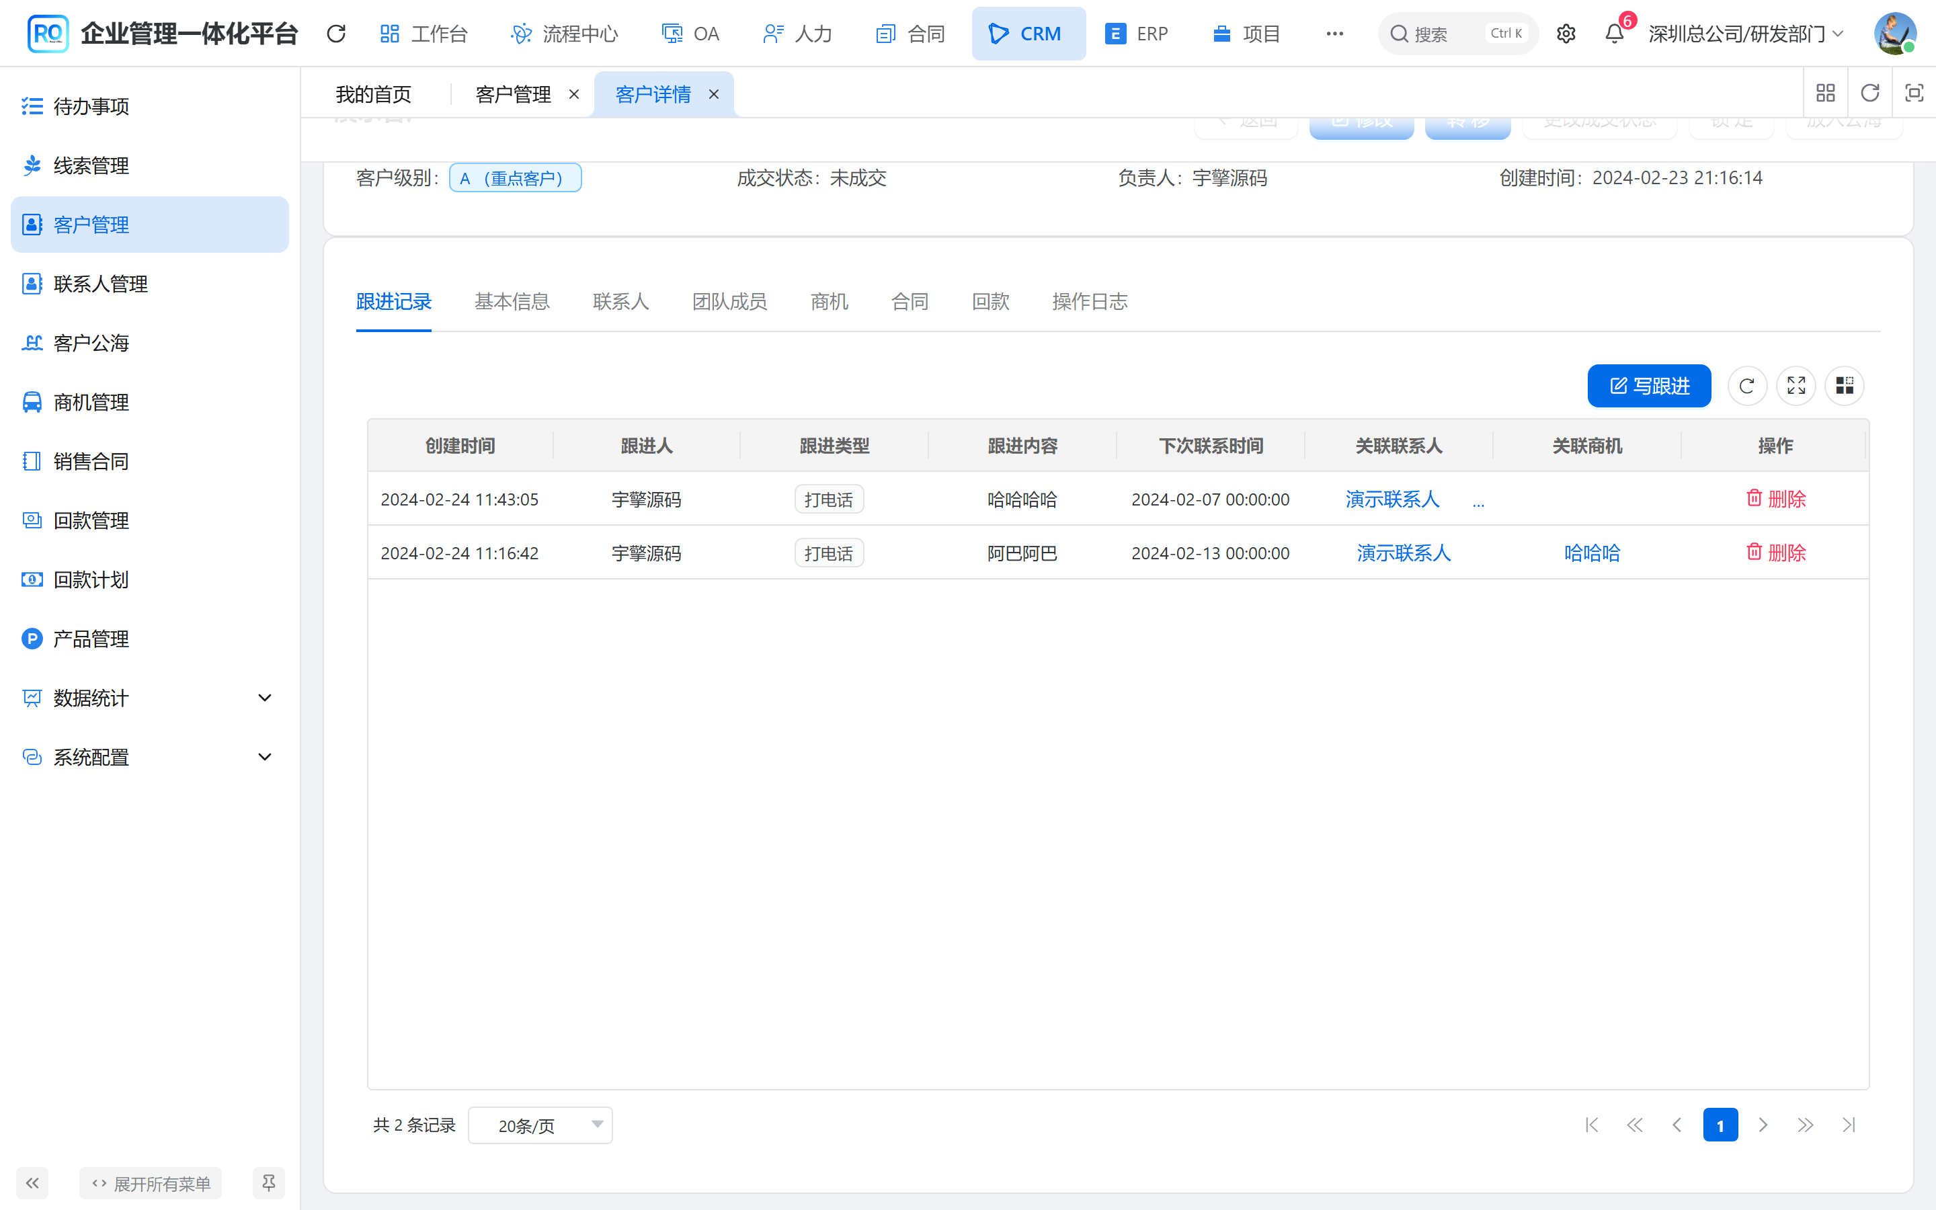The width and height of the screenshot is (1936, 1210).
Task: Open the tab grid view icon
Action: click(x=1826, y=93)
